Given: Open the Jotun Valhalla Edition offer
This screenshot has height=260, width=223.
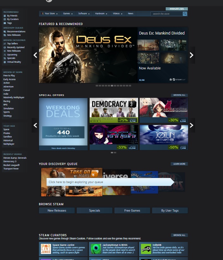Looking at the screenshot, I should click(164, 137).
